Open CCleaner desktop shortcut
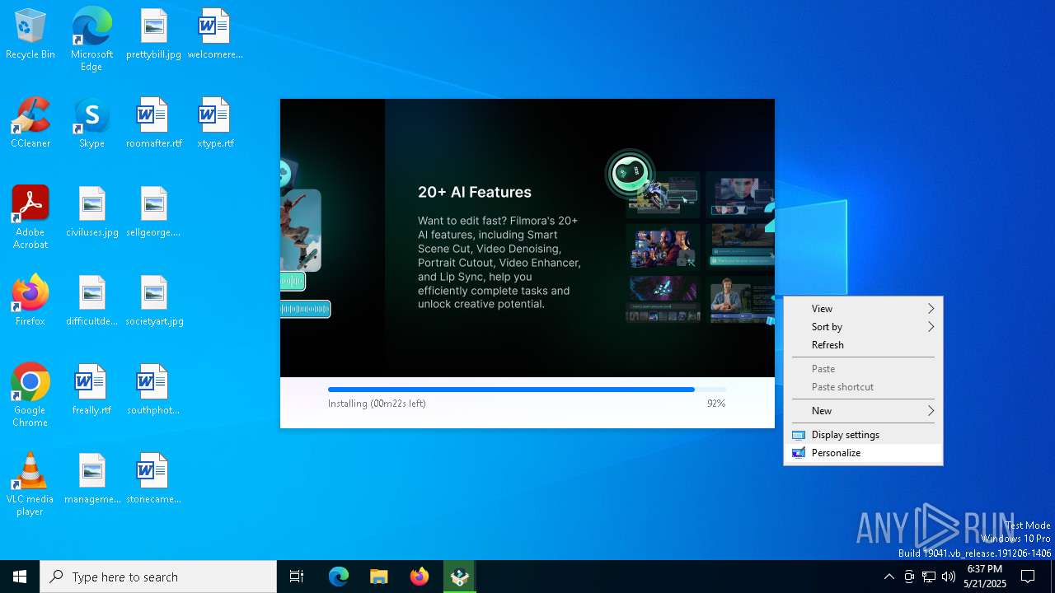 click(x=30, y=123)
